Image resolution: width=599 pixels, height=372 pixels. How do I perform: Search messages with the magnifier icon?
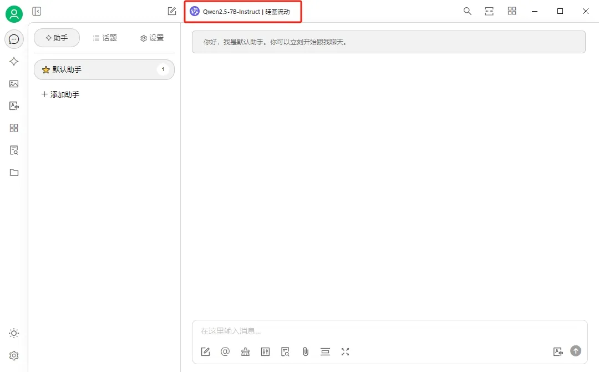coord(468,11)
